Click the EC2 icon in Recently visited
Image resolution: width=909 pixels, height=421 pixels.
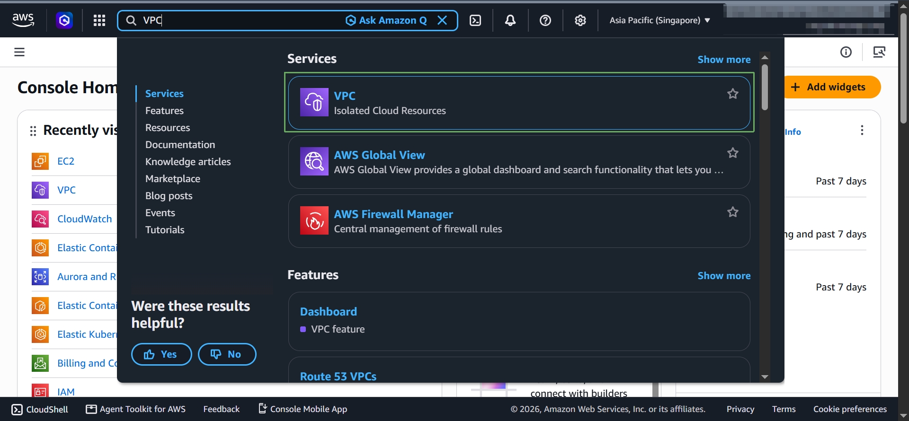40,161
